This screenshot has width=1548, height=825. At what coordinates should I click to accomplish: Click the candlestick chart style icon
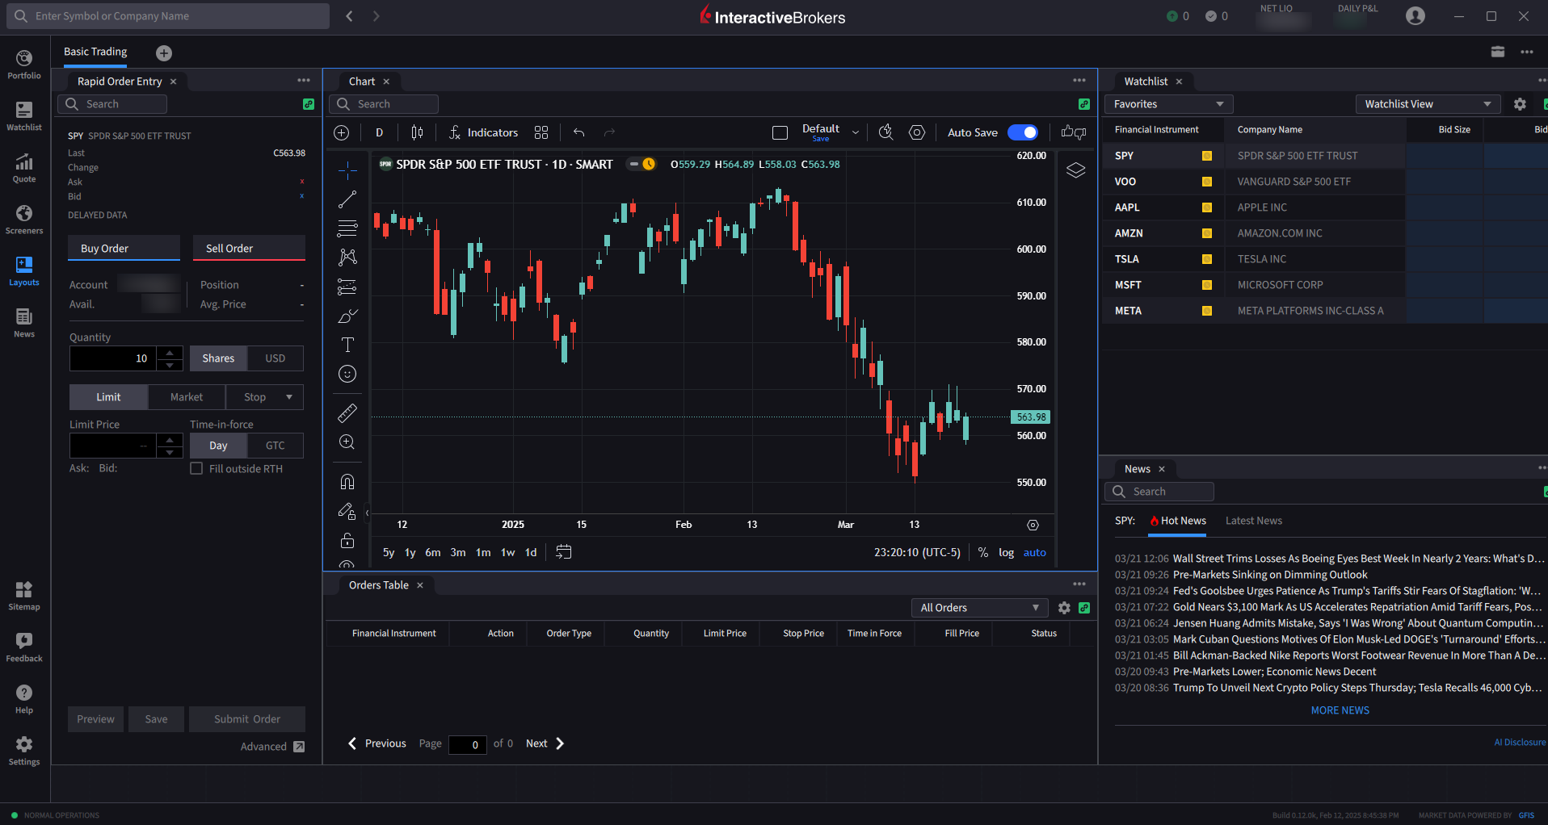click(417, 132)
